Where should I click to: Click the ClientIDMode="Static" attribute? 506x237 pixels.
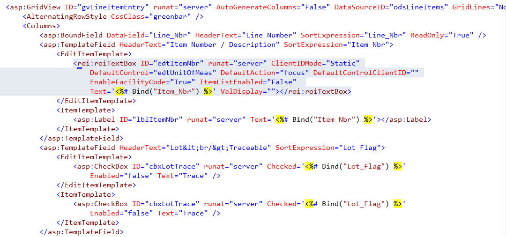(x=315, y=63)
